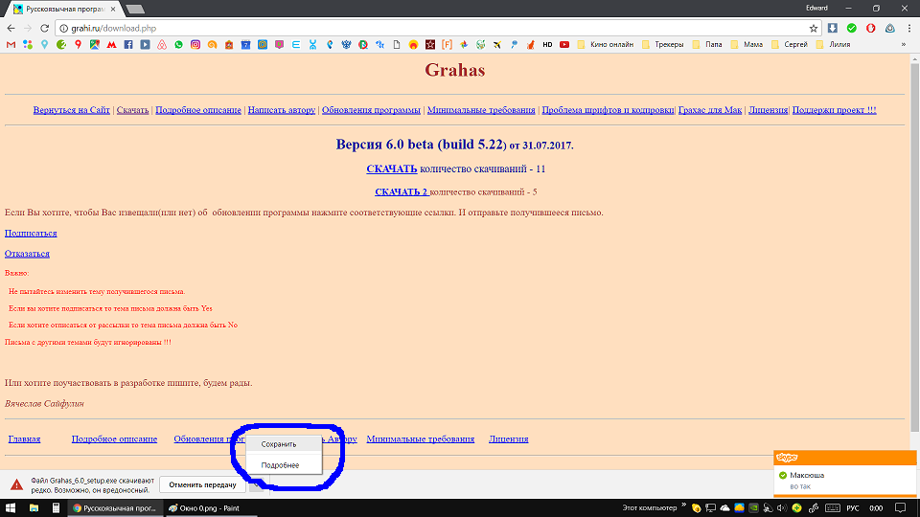Open volume control in system tray
This screenshot has height=517, width=920.
coord(782,508)
